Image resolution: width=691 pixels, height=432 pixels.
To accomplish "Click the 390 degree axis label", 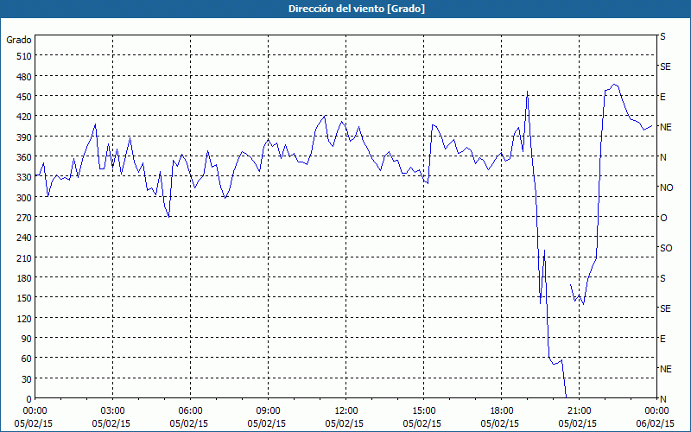I will [x=25, y=137].
